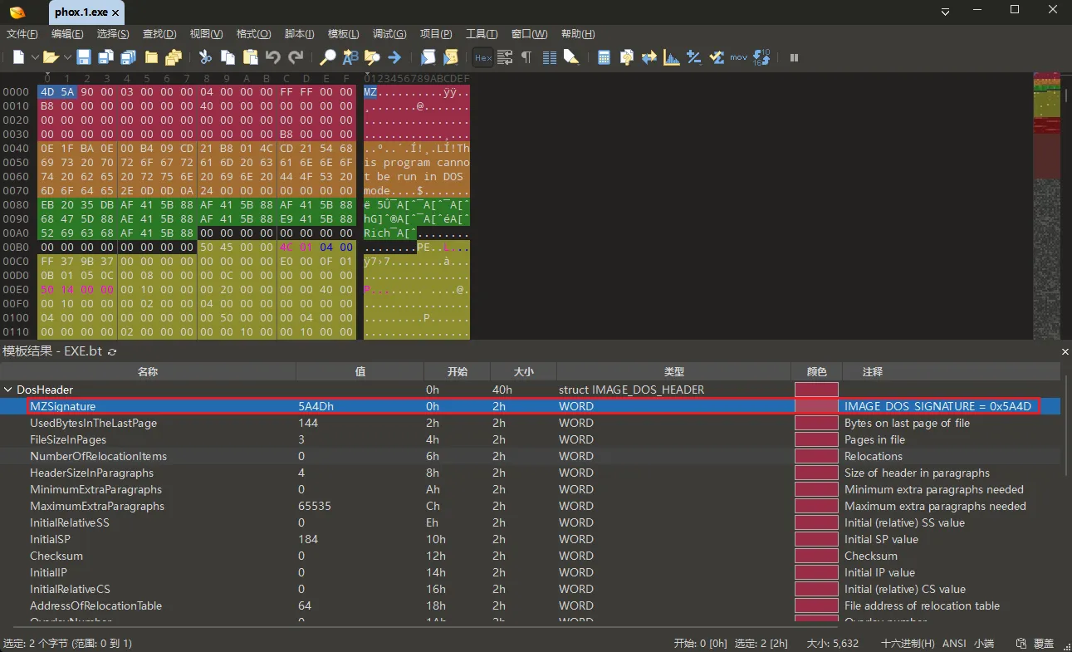This screenshot has height=652, width=1072.
Task: Click the Find in Files icon
Action: point(372,57)
